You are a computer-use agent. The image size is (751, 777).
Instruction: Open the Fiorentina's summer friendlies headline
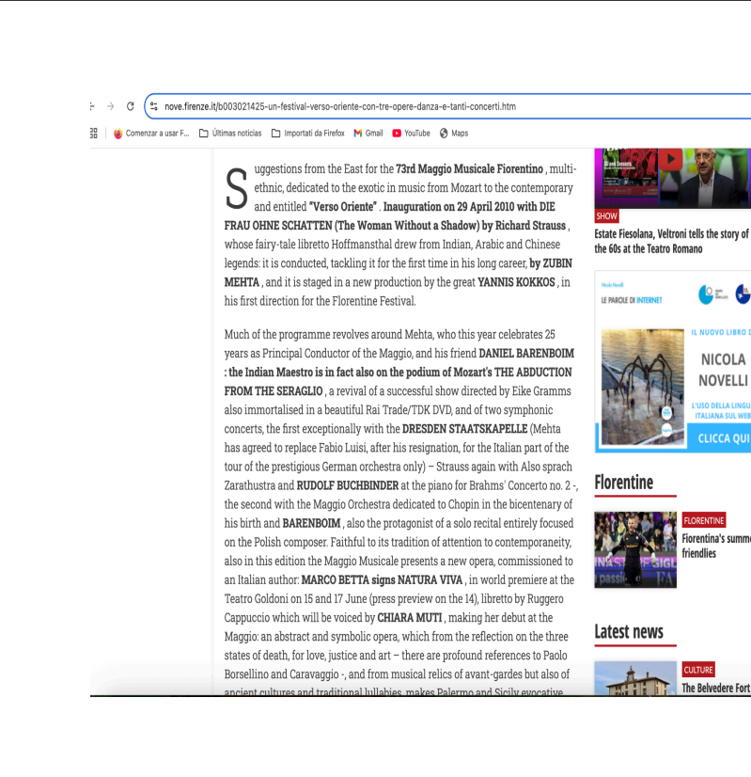tap(716, 546)
